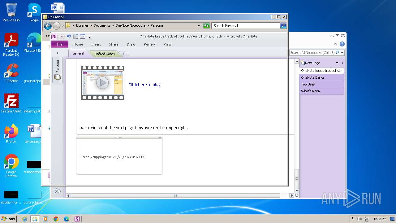Switch to the View ribbon tab
This screenshot has width=396, height=223.
167,44
